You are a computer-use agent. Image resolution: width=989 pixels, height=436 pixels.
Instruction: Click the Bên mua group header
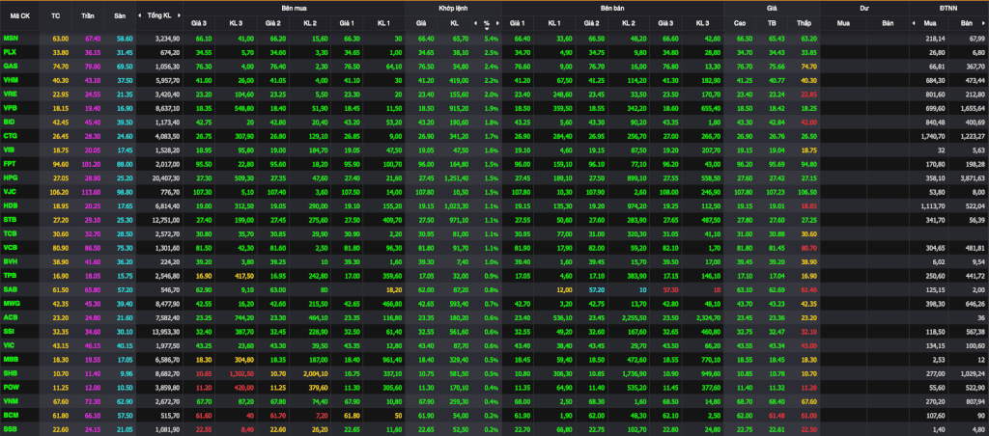click(294, 8)
